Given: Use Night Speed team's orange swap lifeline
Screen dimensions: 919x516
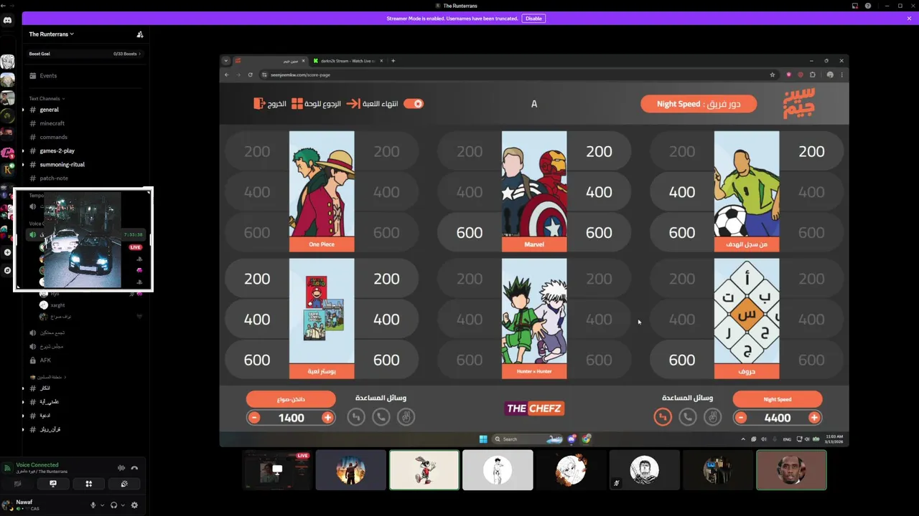Looking at the screenshot, I should (x=663, y=417).
